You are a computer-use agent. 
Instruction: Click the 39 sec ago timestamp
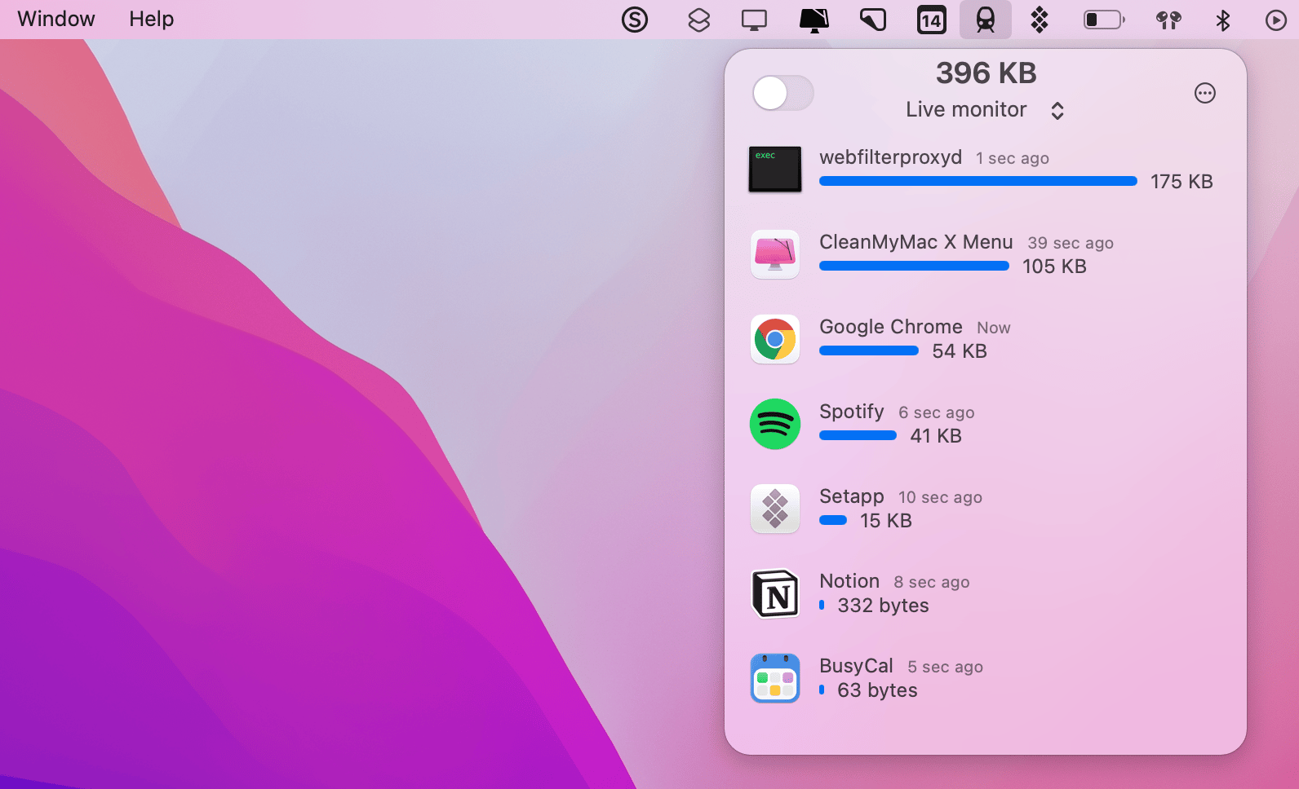coord(1071,243)
